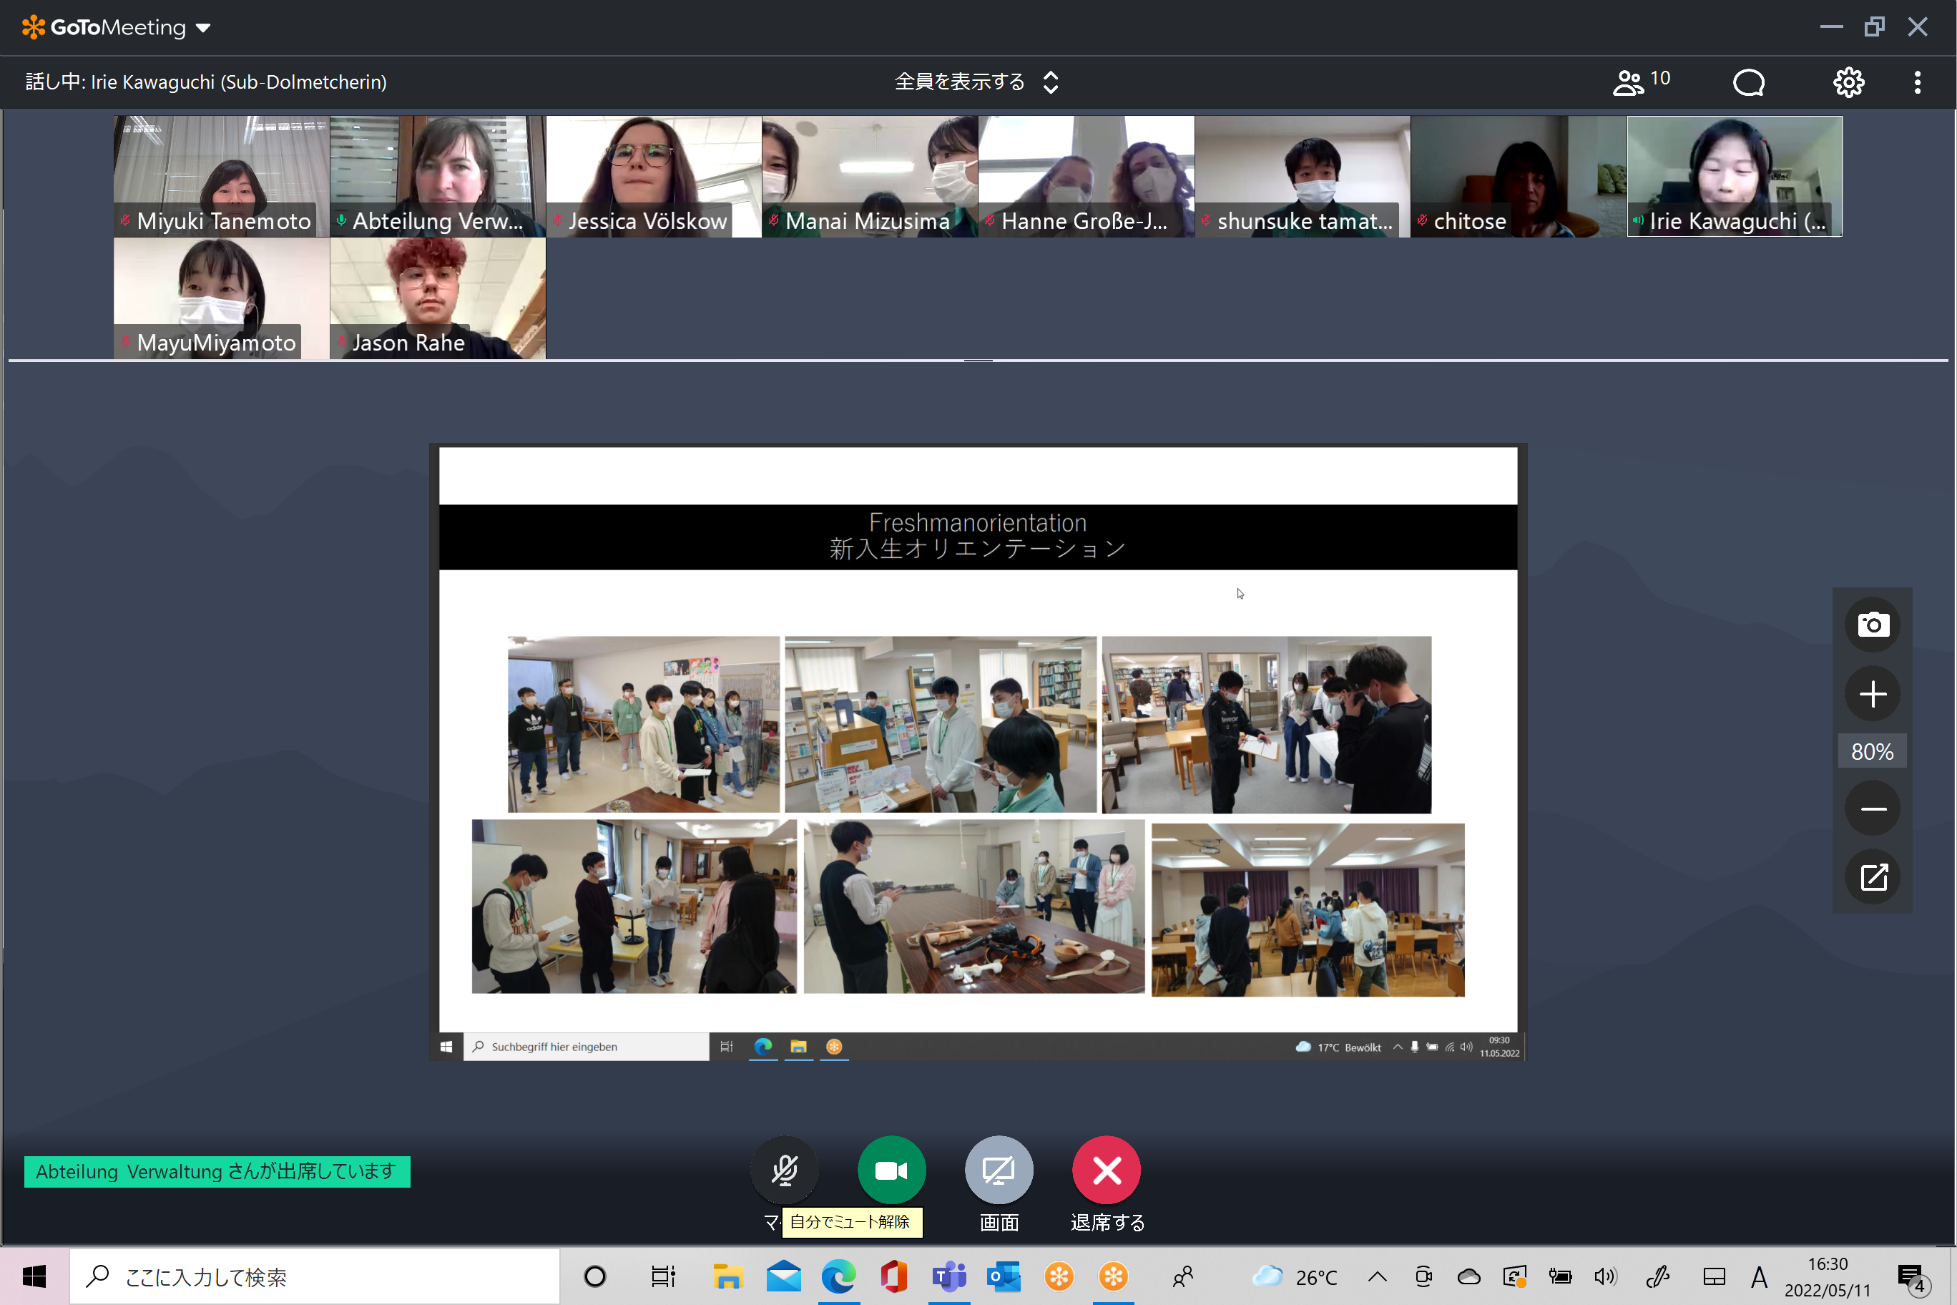
Task: Open File Explorer from the taskbar
Action: coord(728,1276)
